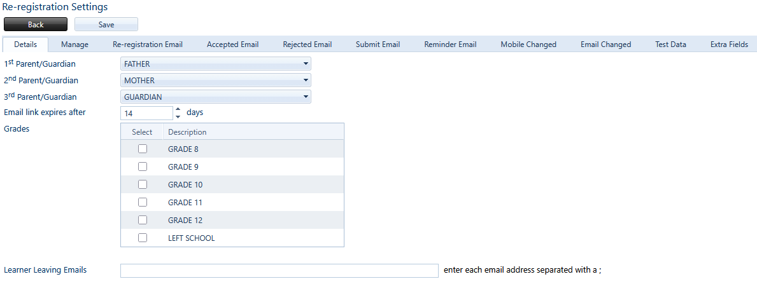The height and width of the screenshot is (286, 757).
Task: Save the re-registration settings
Action: click(106, 25)
